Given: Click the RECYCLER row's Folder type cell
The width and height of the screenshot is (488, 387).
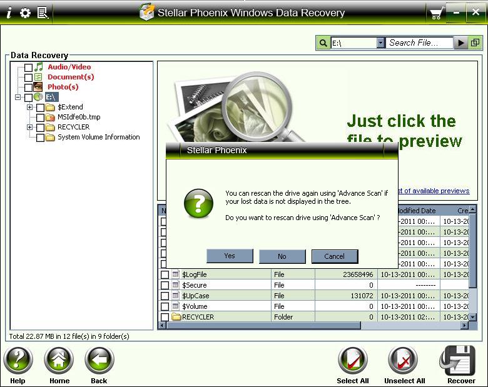Looking at the screenshot, I should [x=293, y=317].
